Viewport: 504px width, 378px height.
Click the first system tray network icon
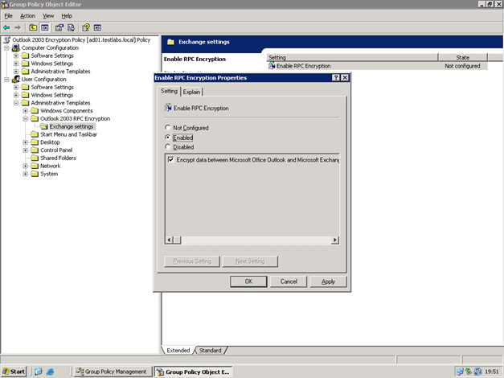460,372
